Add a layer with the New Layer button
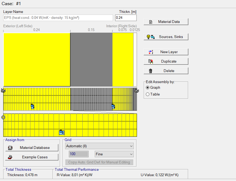 point(166,52)
